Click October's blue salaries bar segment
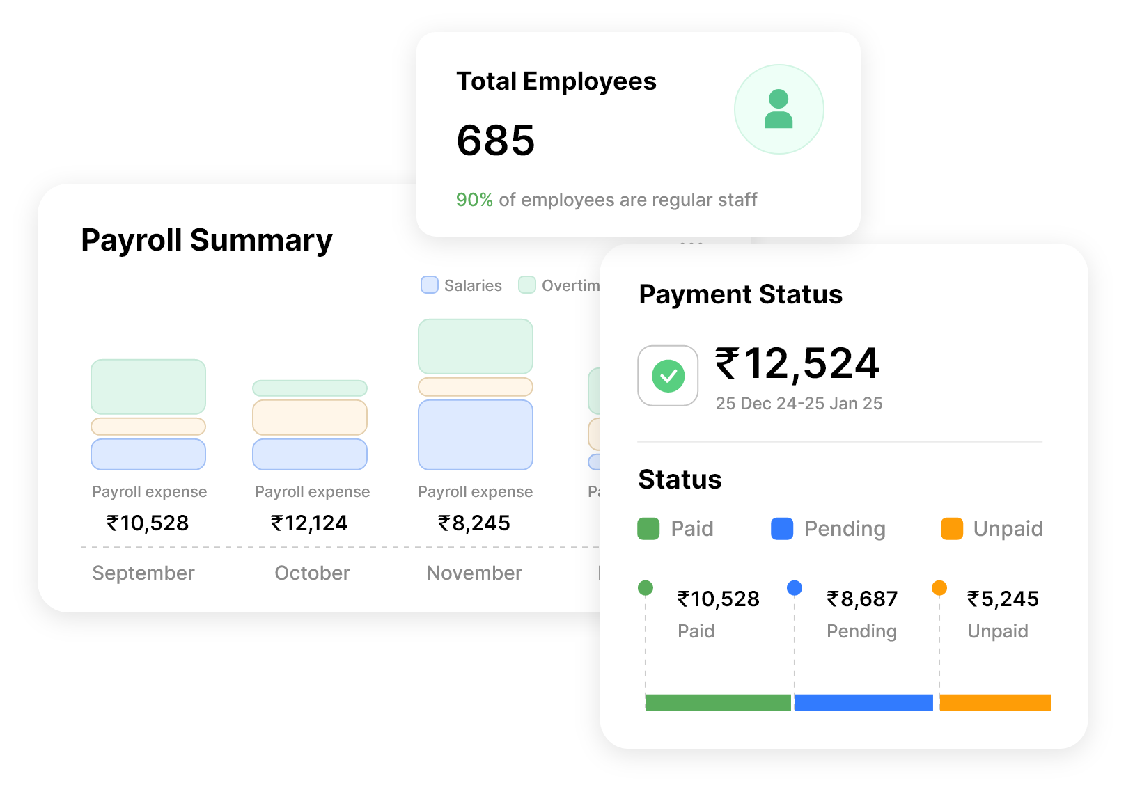 coord(310,454)
